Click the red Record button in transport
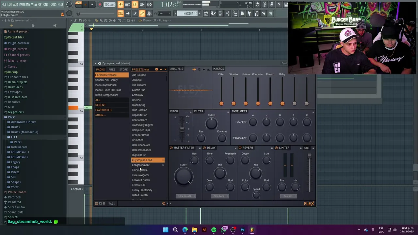The height and width of the screenshot is (235, 418). coord(100,5)
